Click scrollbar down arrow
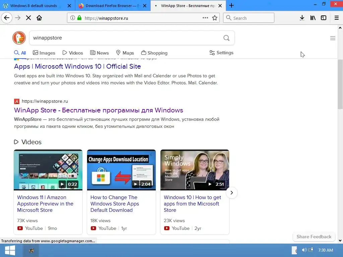The height and width of the screenshot is (257, 343). pos(340,241)
